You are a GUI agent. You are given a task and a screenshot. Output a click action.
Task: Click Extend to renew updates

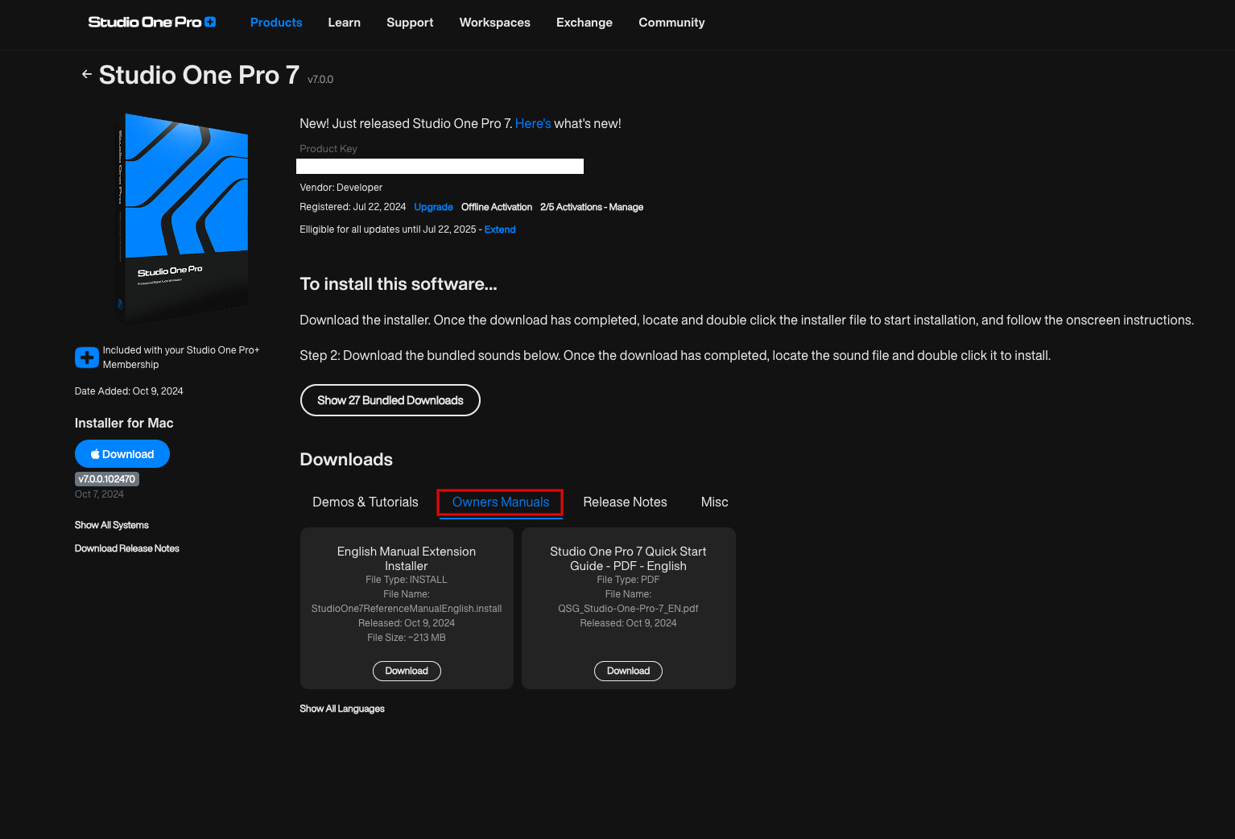499,229
